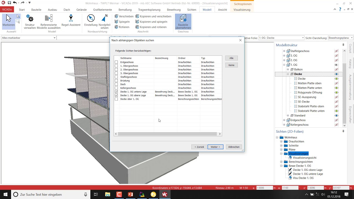354x199 pixels.
Task: Expand the Draufsichten folder
Action: point(281,142)
